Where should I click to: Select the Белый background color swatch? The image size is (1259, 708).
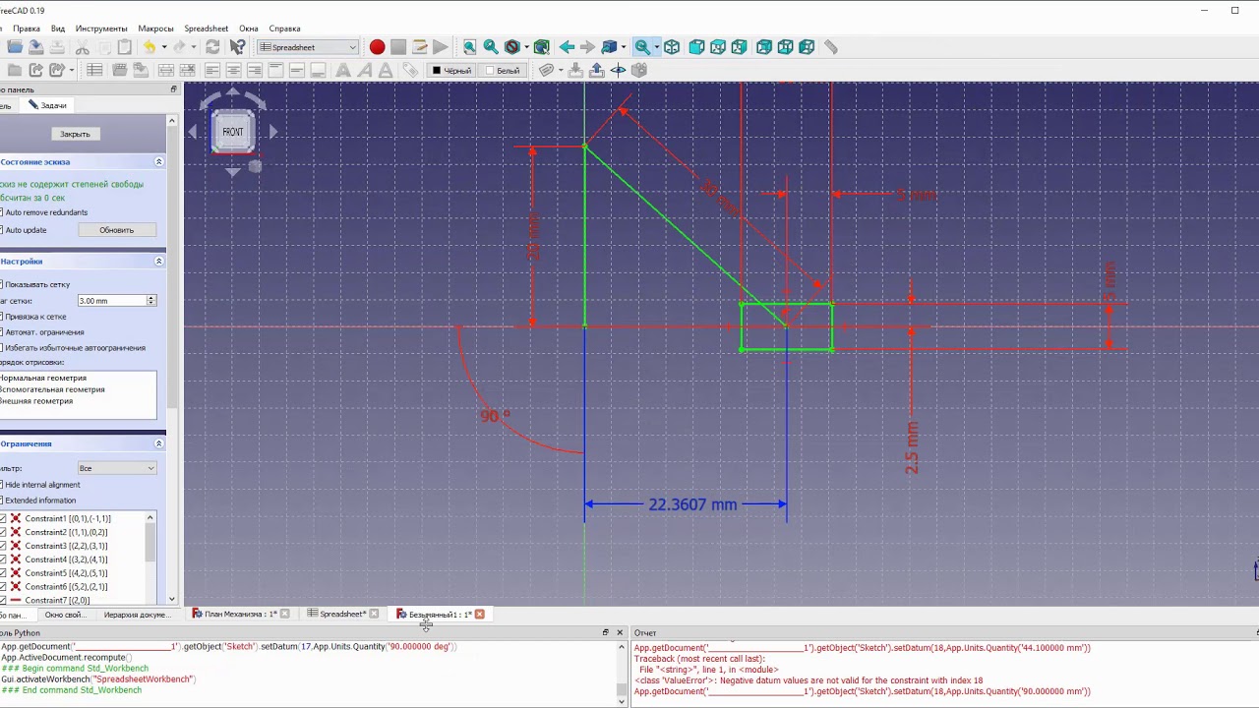point(502,71)
